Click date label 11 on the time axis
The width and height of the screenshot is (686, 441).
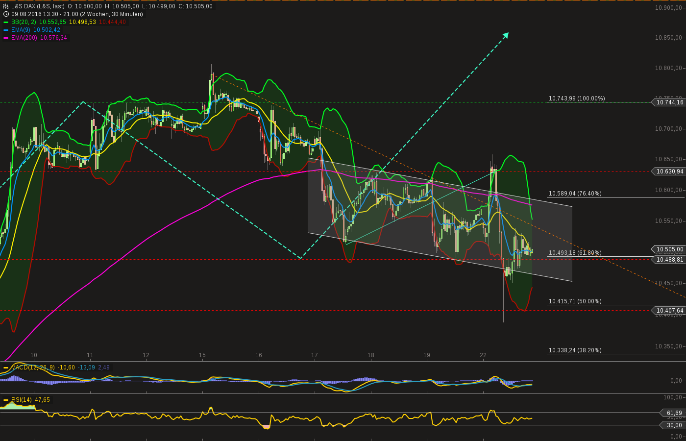pyautogui.click(x=90, y=355)
